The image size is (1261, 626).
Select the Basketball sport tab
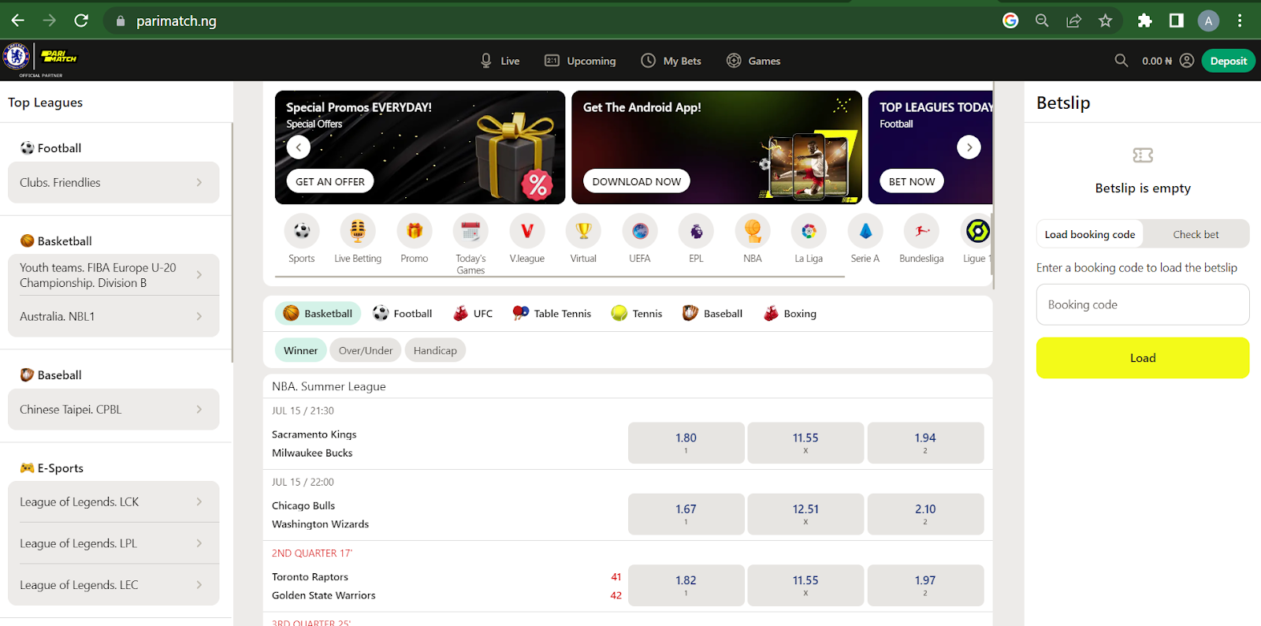[318, 313]
